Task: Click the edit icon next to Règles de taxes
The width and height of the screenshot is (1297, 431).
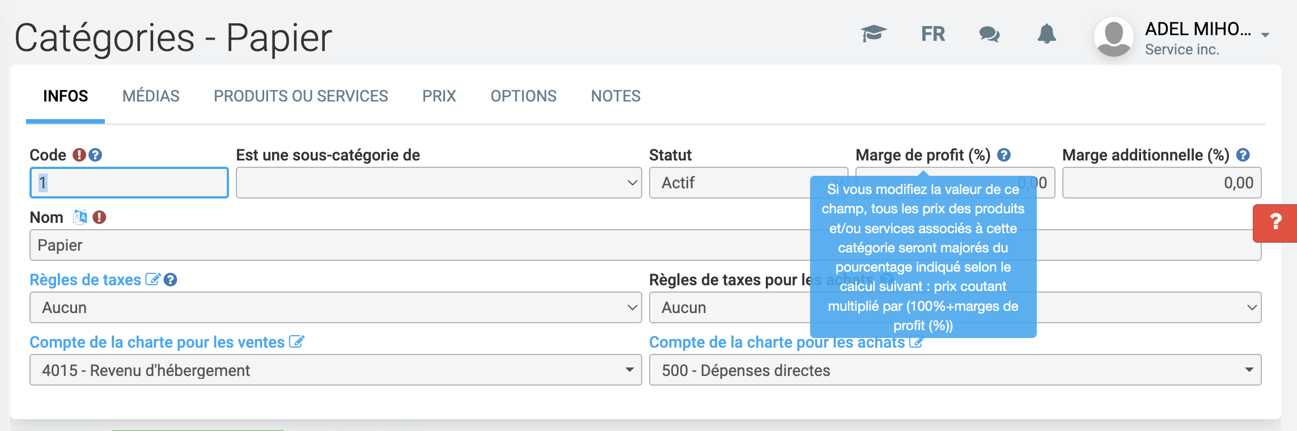Action: coord(152,280)
